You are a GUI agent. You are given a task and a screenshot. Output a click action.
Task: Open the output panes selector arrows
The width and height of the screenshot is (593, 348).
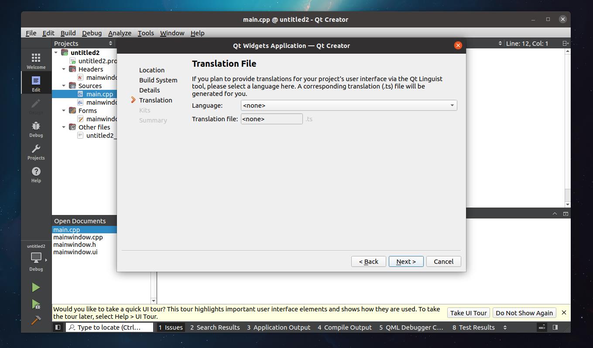pos(505,327)
